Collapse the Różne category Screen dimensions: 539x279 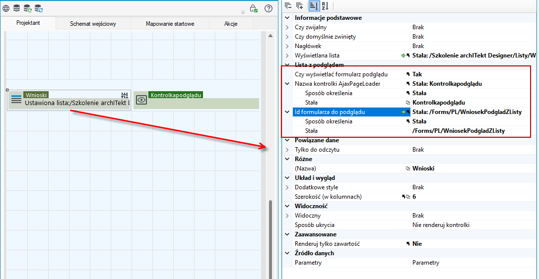pos(287,159)
